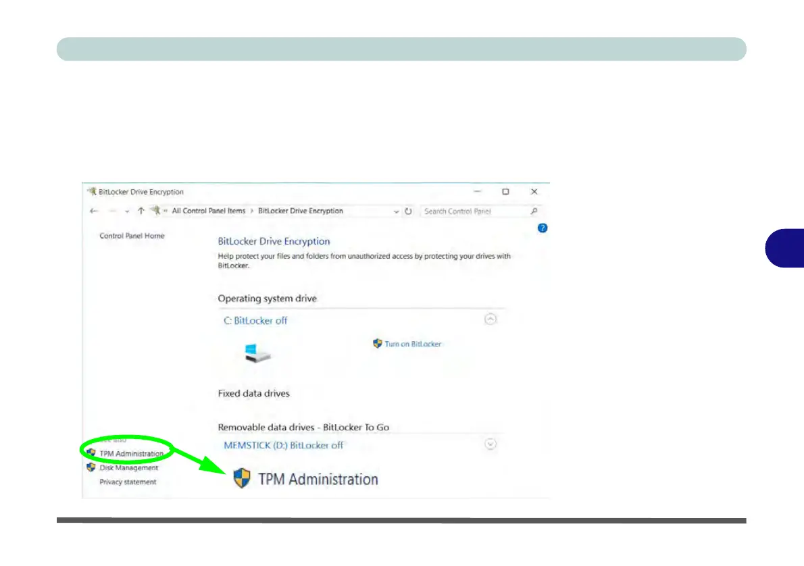Go to Control Panel Home
This screenshot has width=804, height=566.
click(132, 236)
